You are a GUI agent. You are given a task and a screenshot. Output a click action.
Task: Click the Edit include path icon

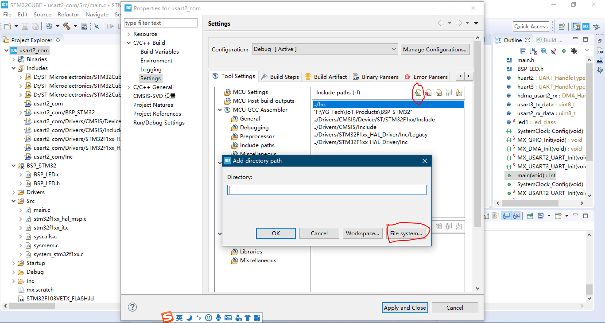tap(438, 93)
